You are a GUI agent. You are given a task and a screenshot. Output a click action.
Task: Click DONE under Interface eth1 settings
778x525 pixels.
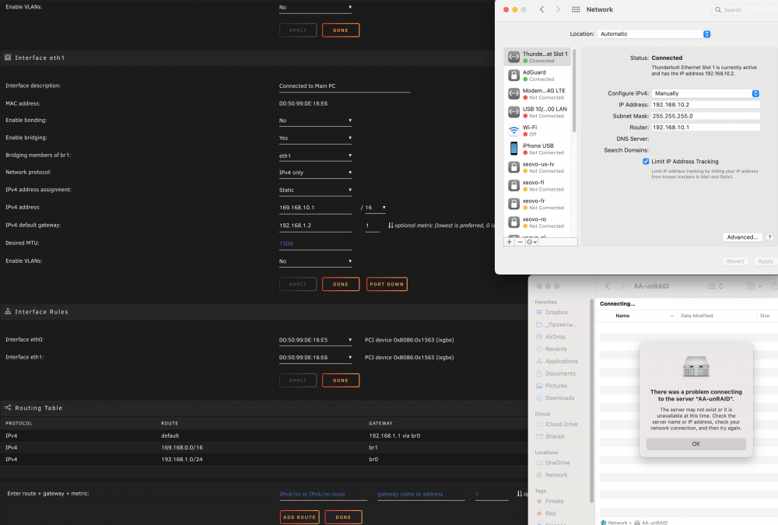click(341, 285)
